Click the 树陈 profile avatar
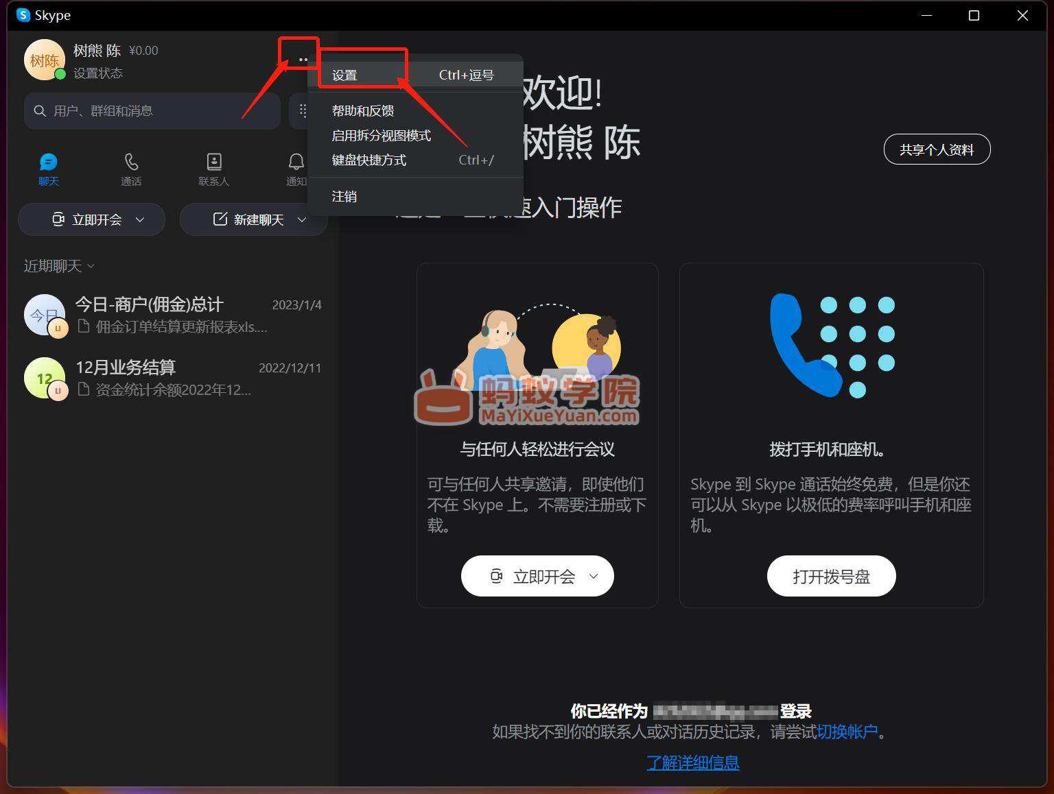Viewport: 1054px width, 794px height. tap(45, 60)
